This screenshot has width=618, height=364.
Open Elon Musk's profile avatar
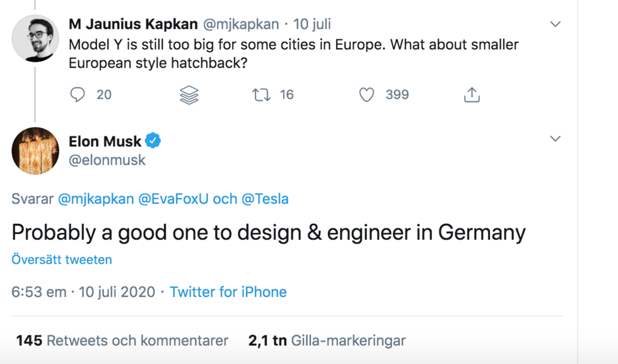tap(35, 151)
